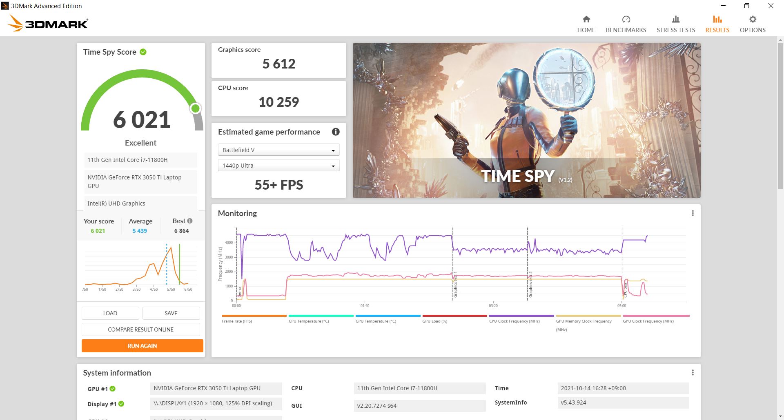This screenshot has width=784, height=420.
Task: Expand the Battlefield V game dropdown
Action: pos(278,150)
